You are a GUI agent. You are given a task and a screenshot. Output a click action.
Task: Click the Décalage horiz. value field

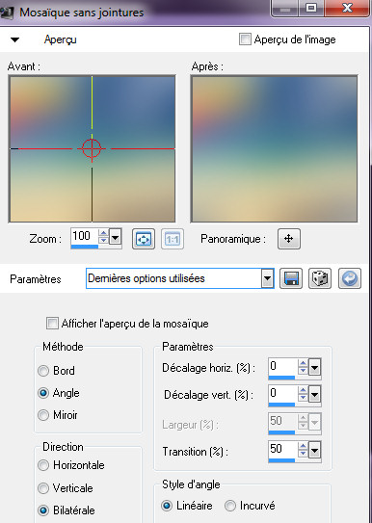(x=282, y=367)
